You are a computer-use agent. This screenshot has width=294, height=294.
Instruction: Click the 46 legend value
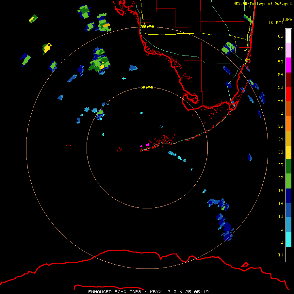point(281,101)
